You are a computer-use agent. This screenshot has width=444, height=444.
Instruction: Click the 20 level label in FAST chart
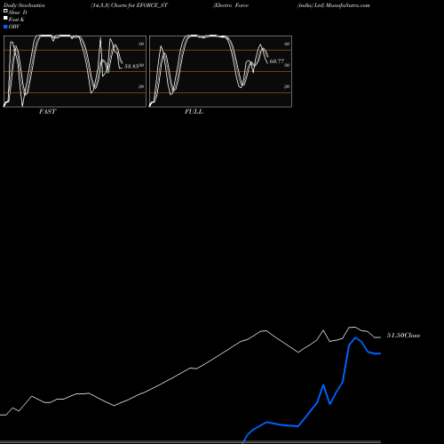(x=141, y=86)
